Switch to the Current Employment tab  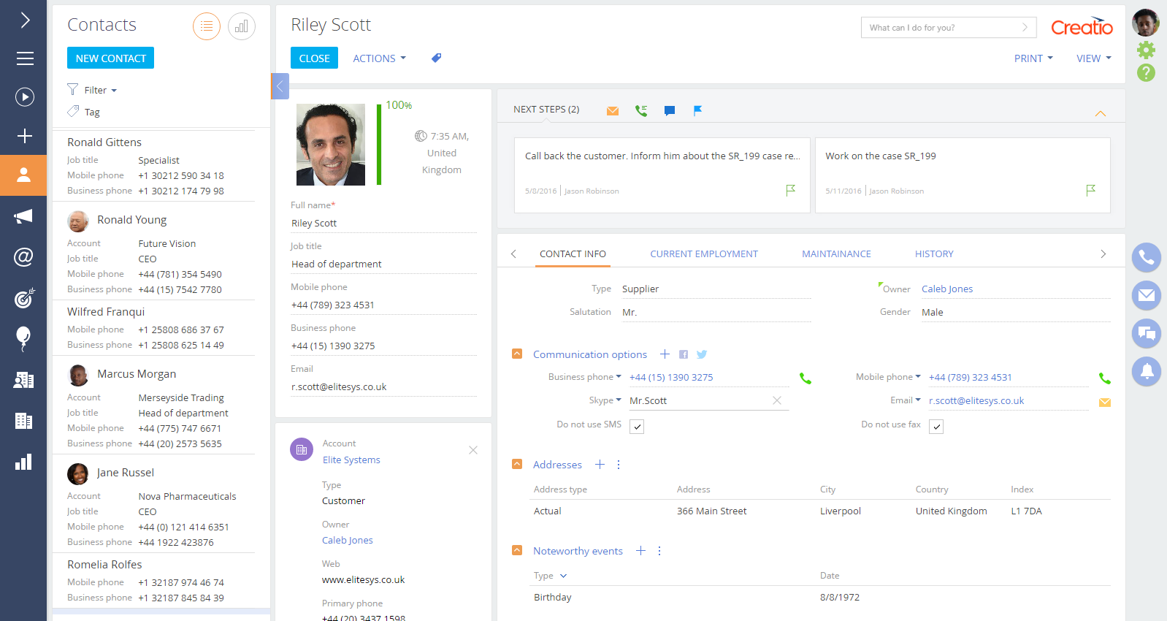click(704, 254)
